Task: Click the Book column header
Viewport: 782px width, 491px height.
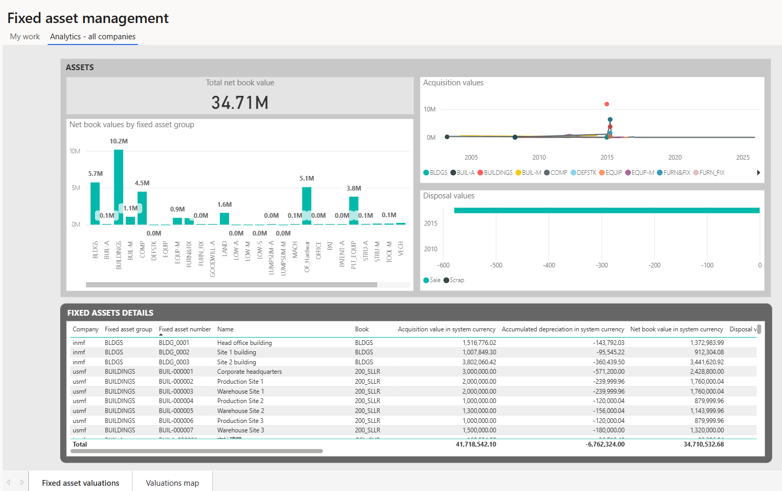Action: tap(362, 329)
